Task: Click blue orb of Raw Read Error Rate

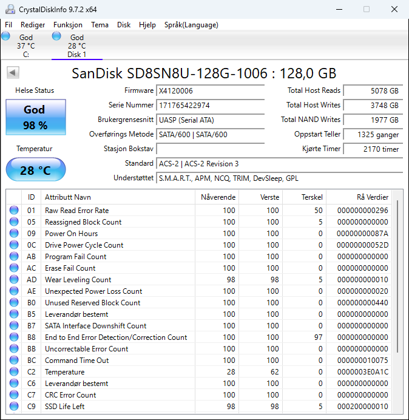Action: [14, 210]
